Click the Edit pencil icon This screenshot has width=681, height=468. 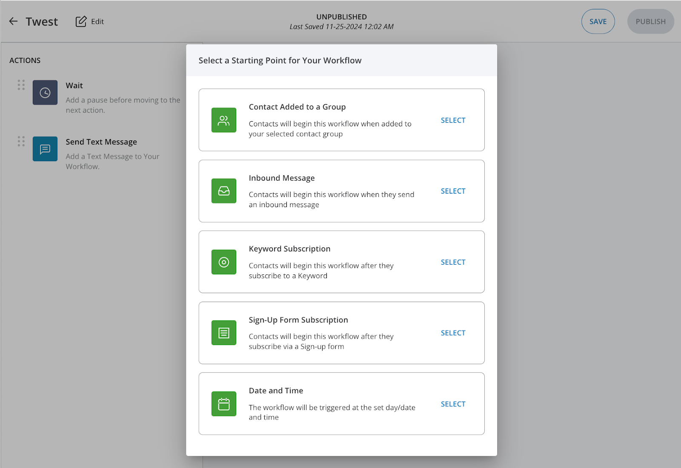coord(81,21)
